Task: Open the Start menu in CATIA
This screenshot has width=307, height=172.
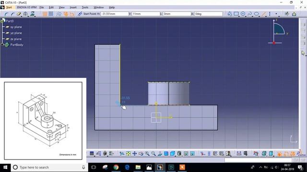Action: tap(9, 8)
